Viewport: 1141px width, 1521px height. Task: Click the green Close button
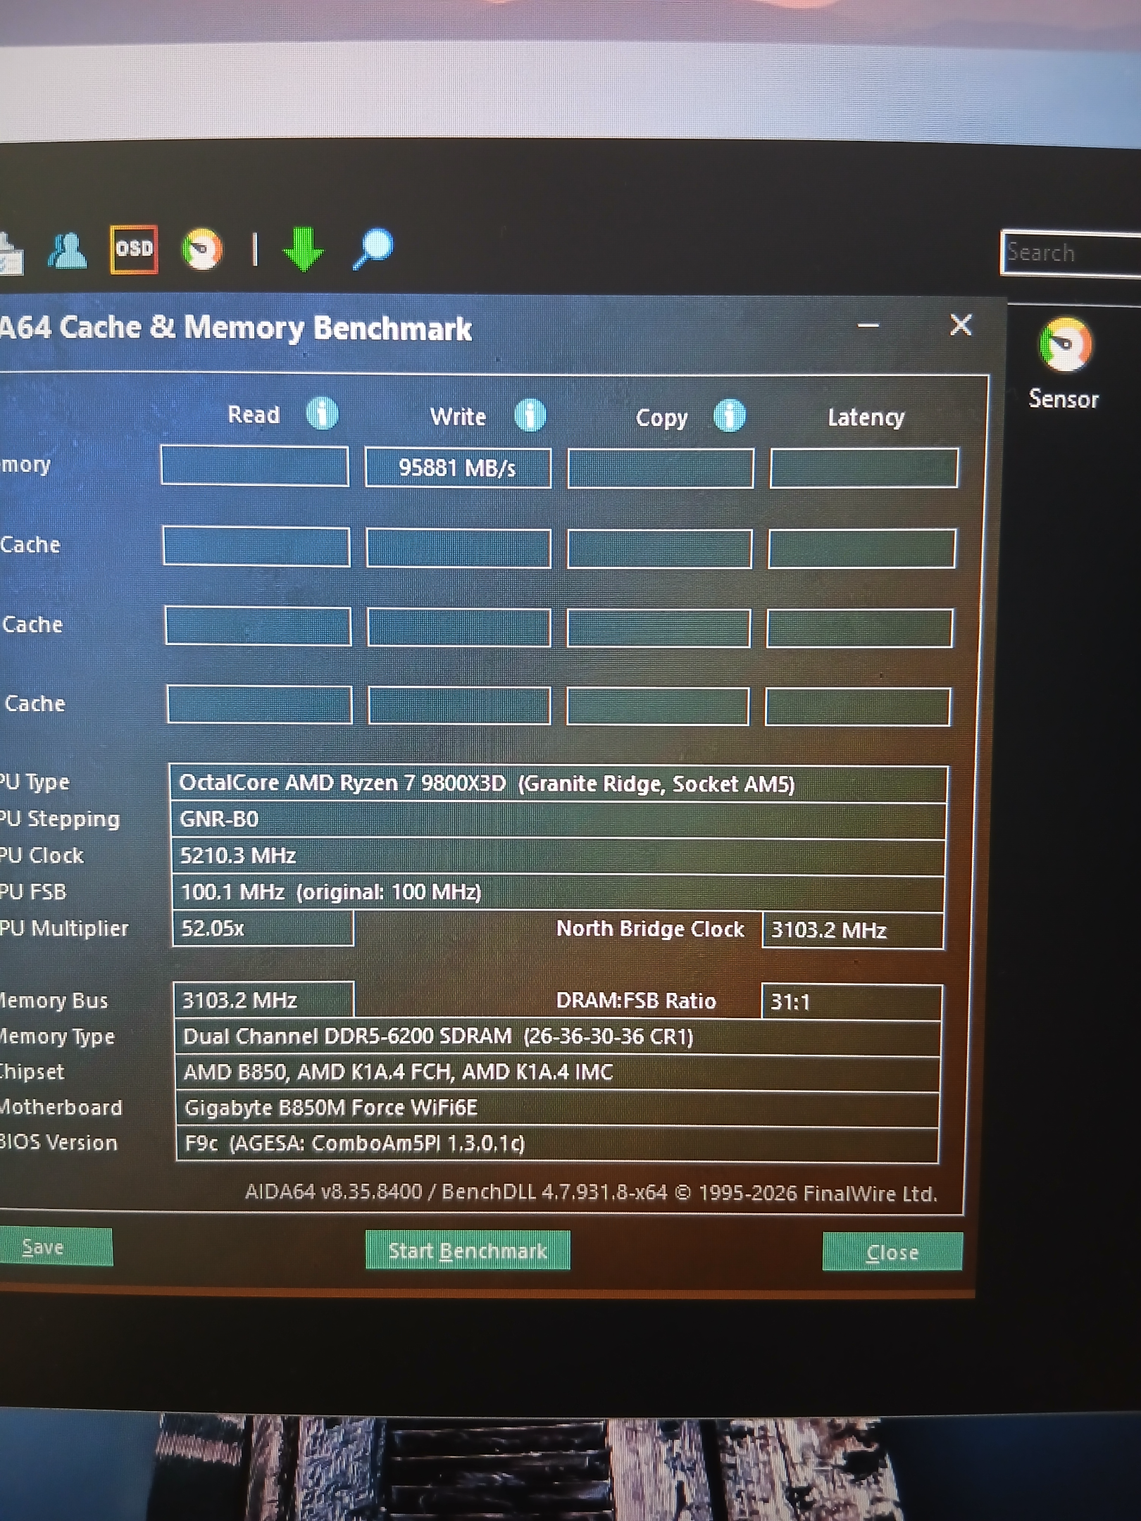892,1252
